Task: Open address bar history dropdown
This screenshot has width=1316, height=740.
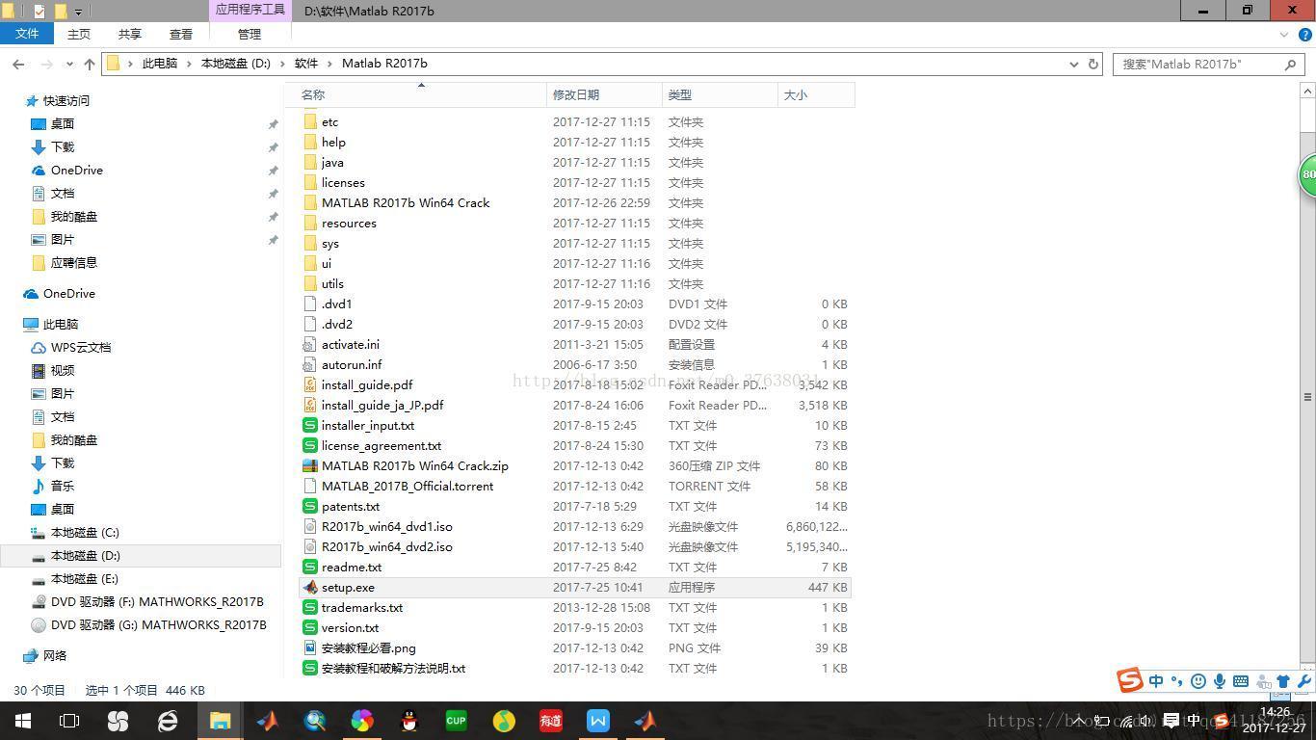Action: pos(1074,64)
